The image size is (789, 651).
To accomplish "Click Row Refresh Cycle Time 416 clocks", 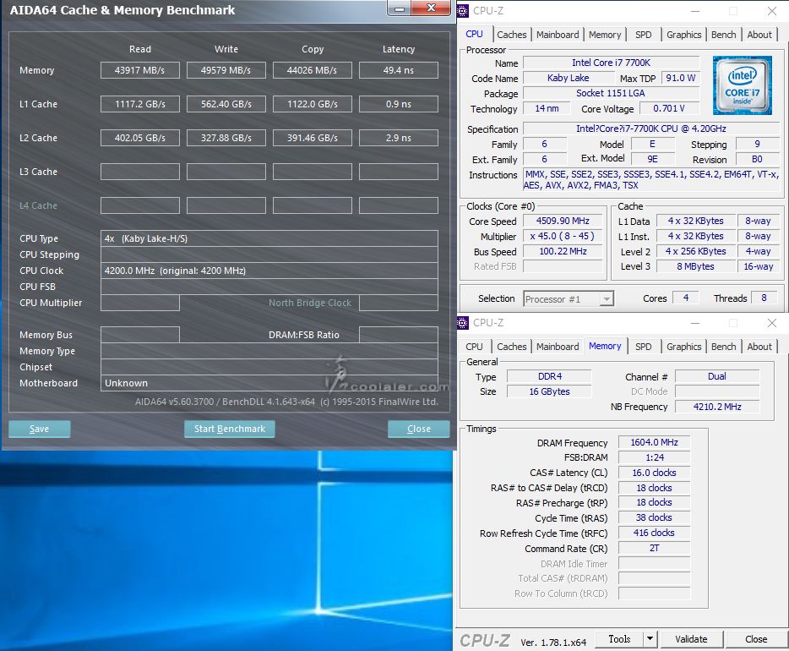I will (x=654, y=533).
